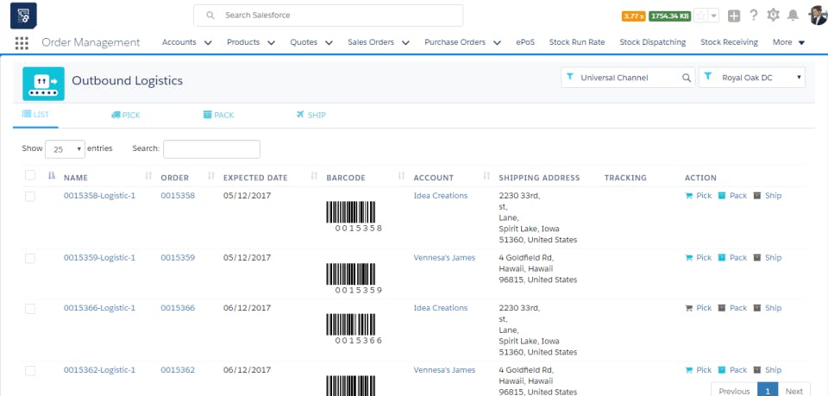Image resolution: width=828 pixels, height=396 pixels.
Task: Click the global actions plus icon
Action: 733,16
